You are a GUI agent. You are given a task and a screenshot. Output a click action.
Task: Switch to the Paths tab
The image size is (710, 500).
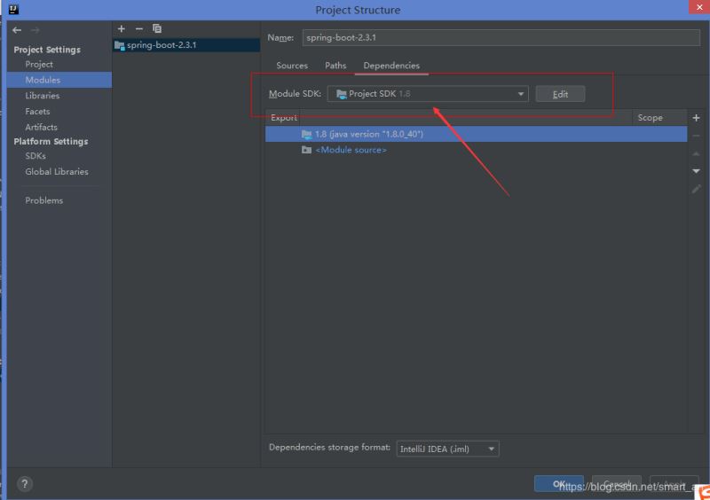click(335, 66)
